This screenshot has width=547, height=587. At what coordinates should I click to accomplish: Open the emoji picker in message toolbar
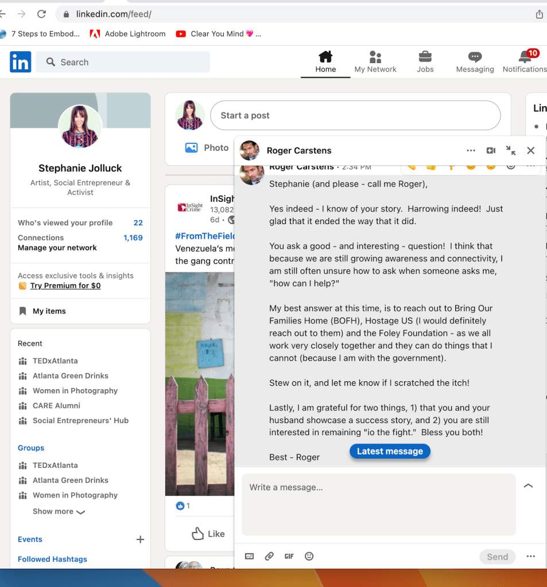309,556
